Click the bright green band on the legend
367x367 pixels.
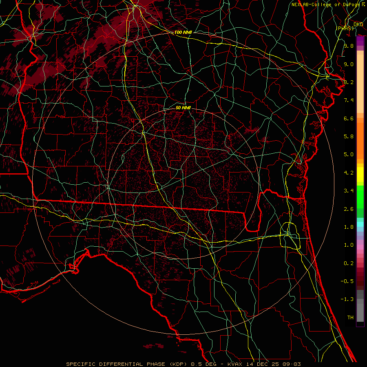coord(360,197)
